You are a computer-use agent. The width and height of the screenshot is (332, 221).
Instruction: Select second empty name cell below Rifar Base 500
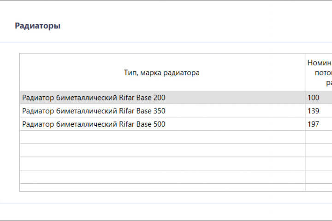(x=163, y=151)
